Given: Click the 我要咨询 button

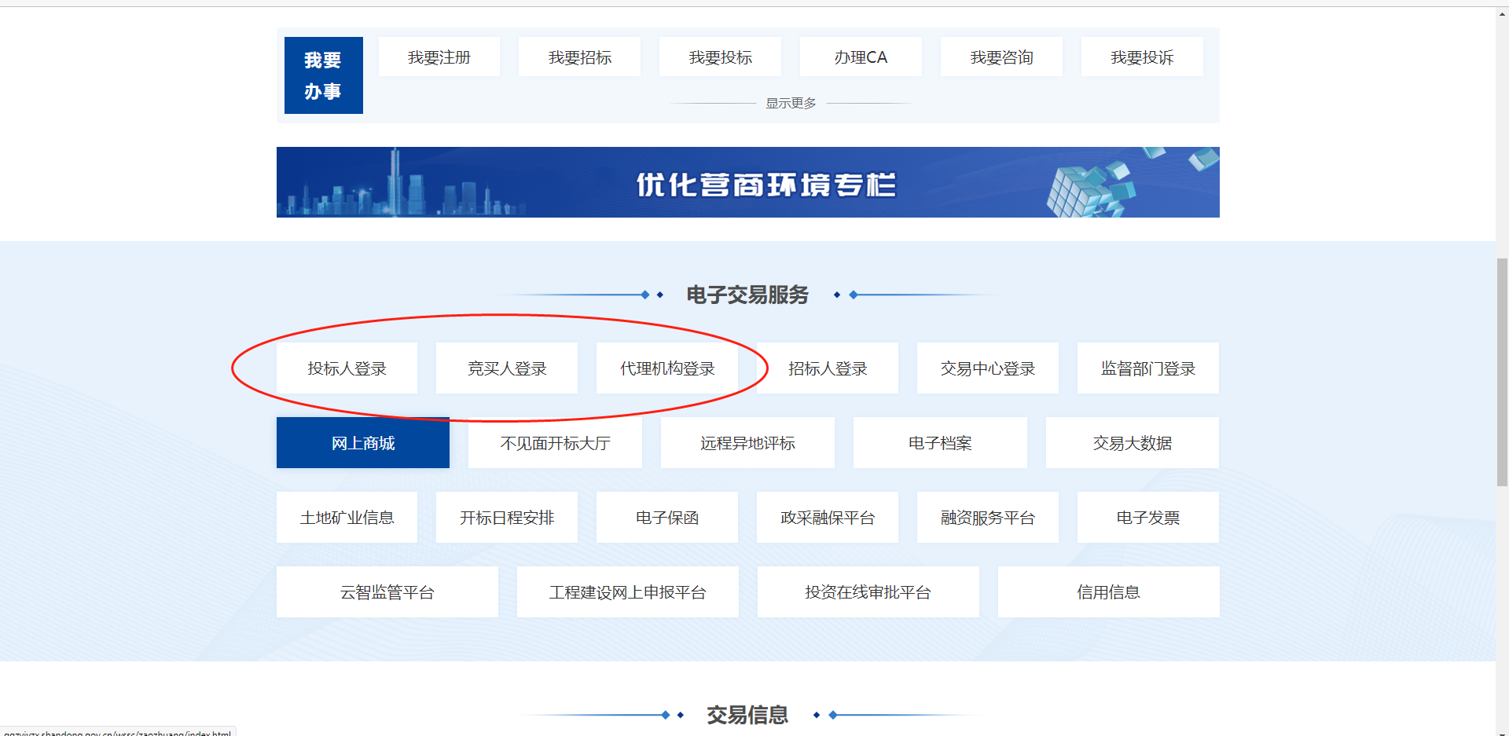Looking at the screenshot, I should click(x=1001, y=57).
